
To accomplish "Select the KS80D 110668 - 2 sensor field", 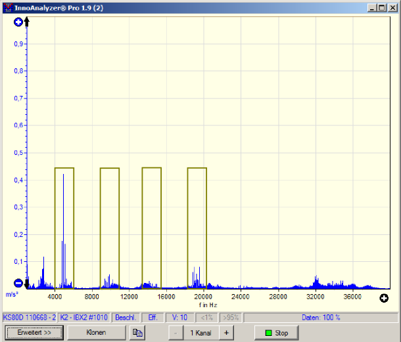I will (29, 318).
